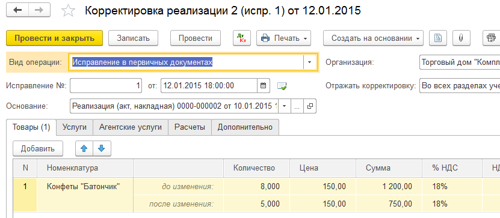Viewport: 500px width, 218px height.
Task: Select sum 1 200,00 cell
Action: click(x=389, y=187)
